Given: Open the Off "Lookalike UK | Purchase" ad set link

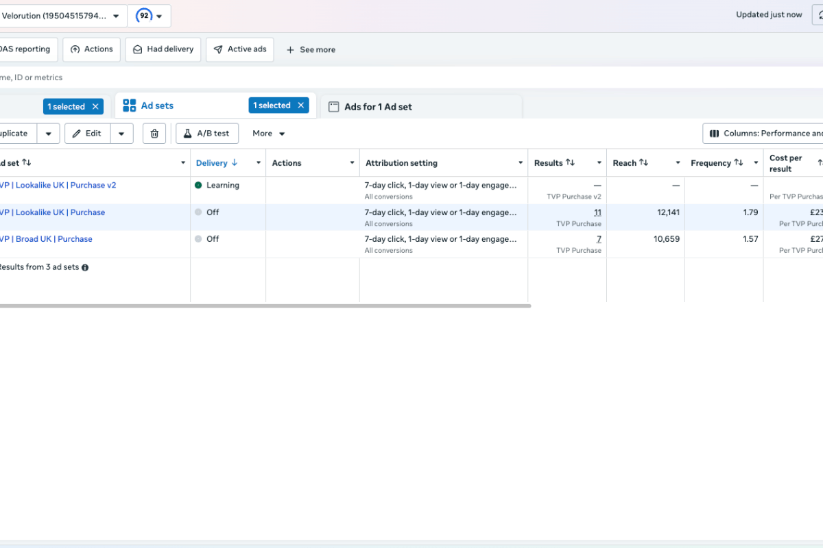Looking at the screenshot, I should [x=53, y=212].
